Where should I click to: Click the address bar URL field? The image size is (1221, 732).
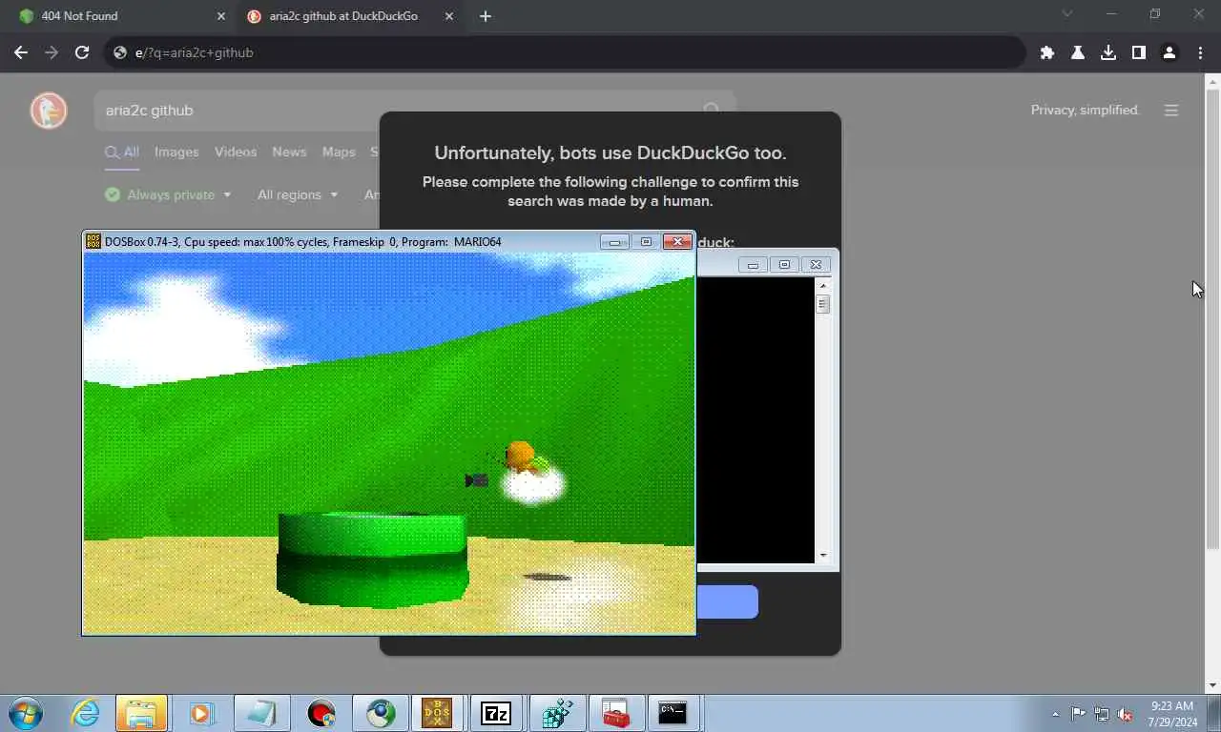pos(563,52)
